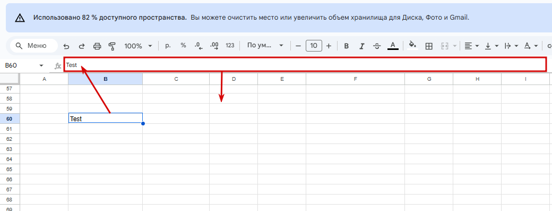Open the font dropdown По ум...

tap(265, 45)
